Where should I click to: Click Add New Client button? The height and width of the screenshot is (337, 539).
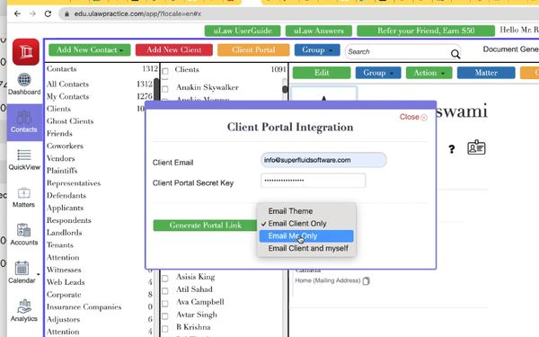pos(174,49)
